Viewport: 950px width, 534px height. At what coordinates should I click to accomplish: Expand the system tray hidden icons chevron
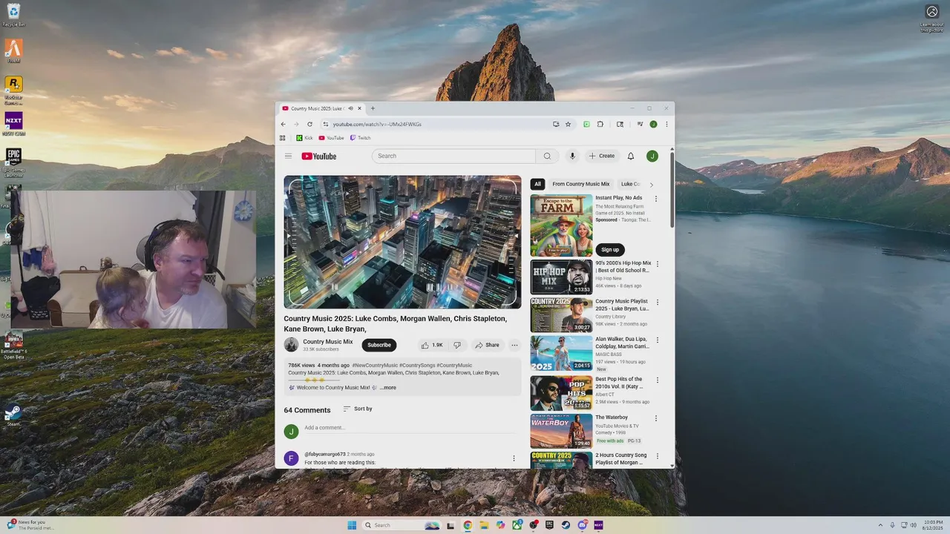click(881, 525)
